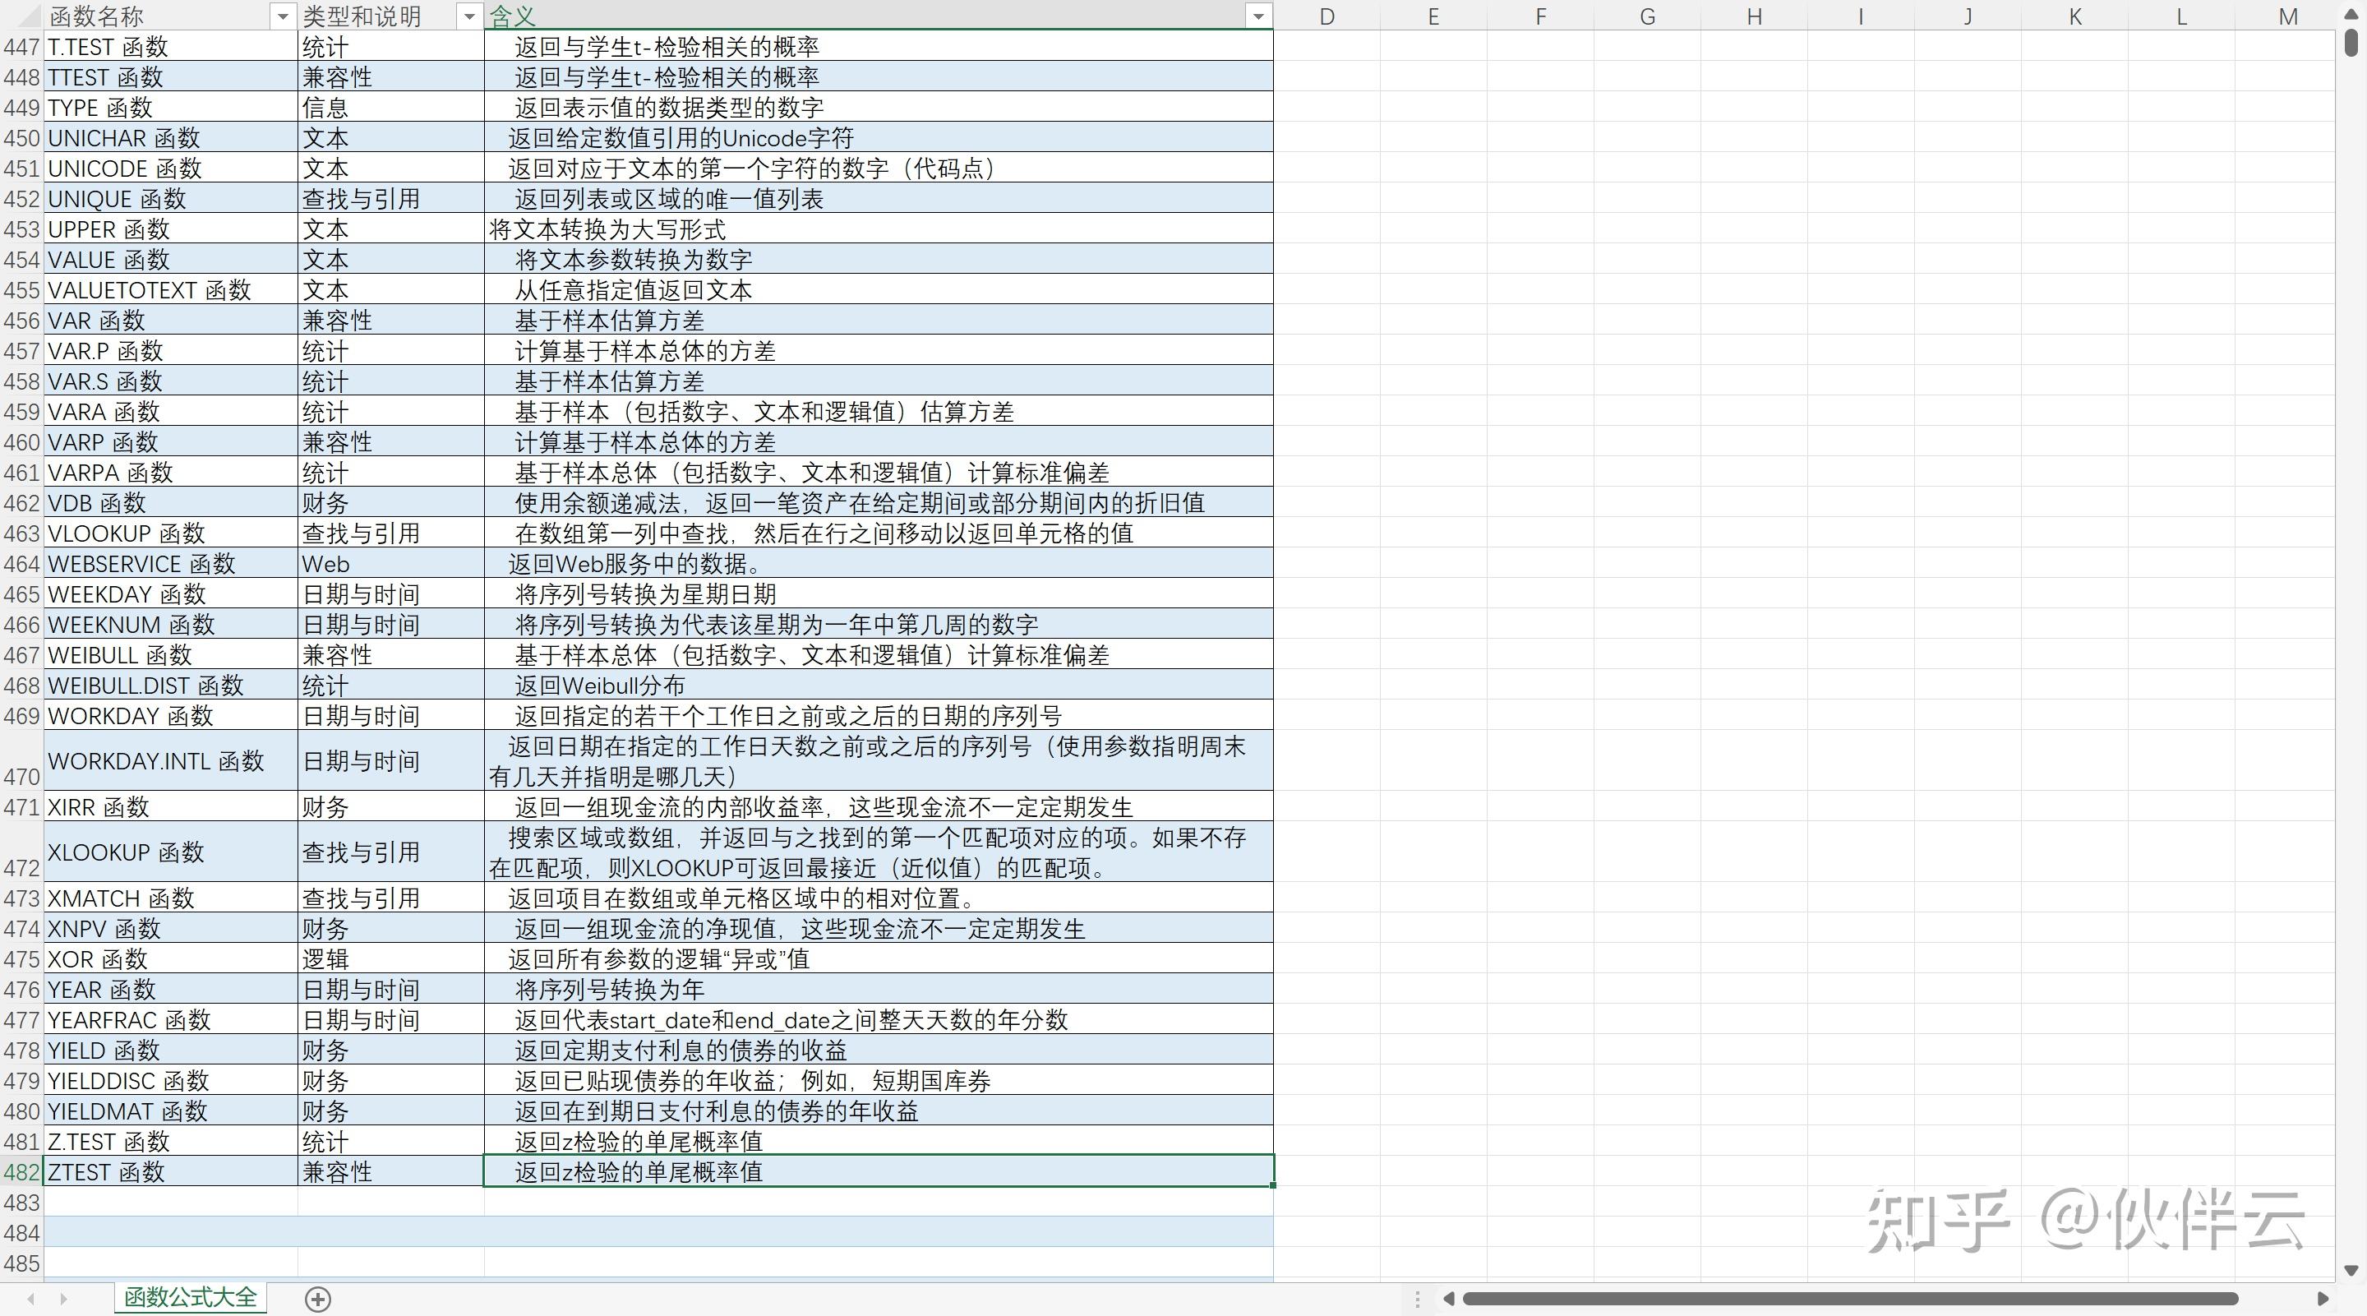Click the previous sheet navigation arrow
This screenshot has width=2367, height=1316.
31,1299
